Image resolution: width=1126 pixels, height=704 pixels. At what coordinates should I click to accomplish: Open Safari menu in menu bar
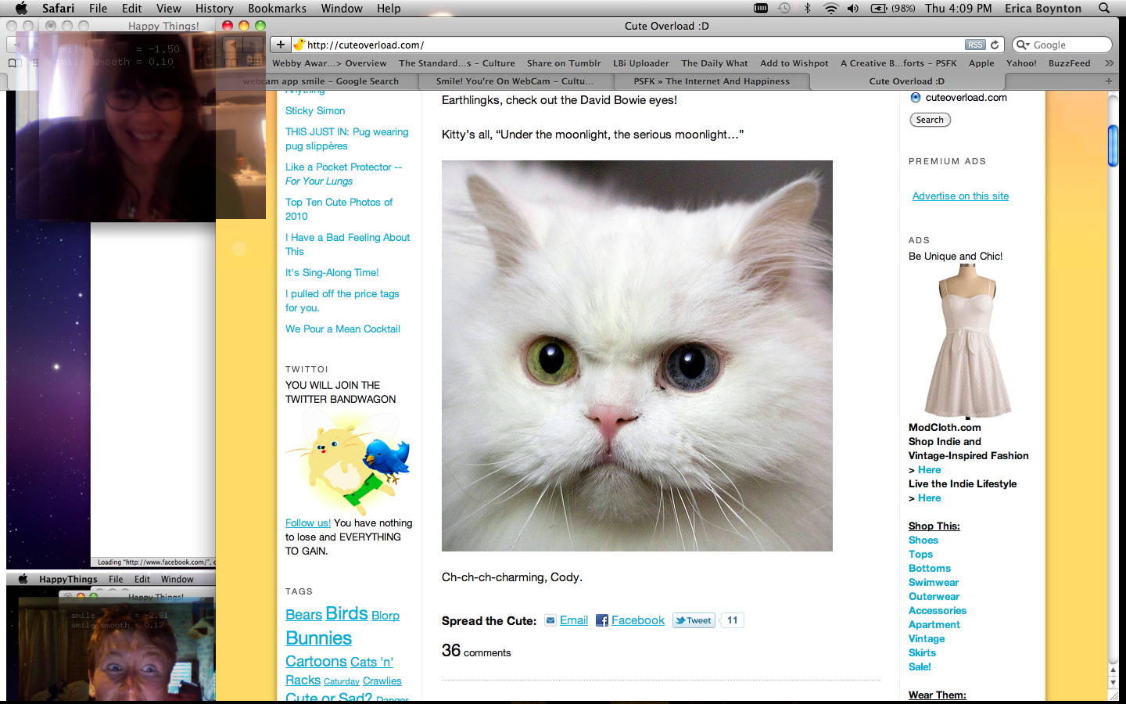click(x=58, y=9)
